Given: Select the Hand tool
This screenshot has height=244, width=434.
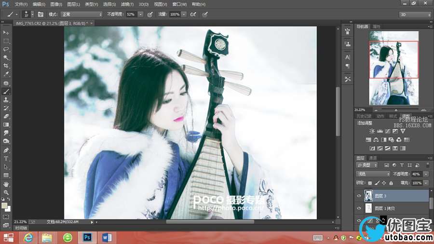Looking at the screenshot, I should pos(6,184).
